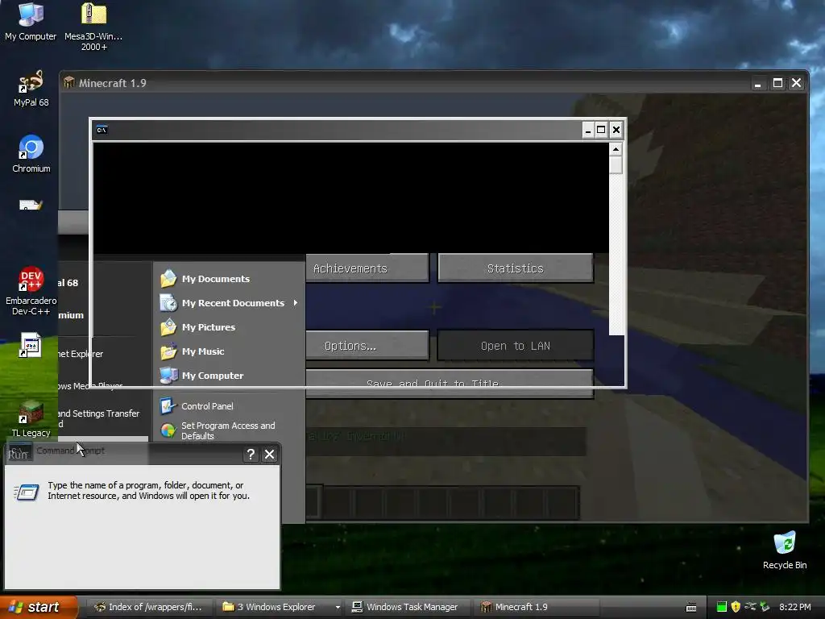Maximize the console window

(601, 130)
